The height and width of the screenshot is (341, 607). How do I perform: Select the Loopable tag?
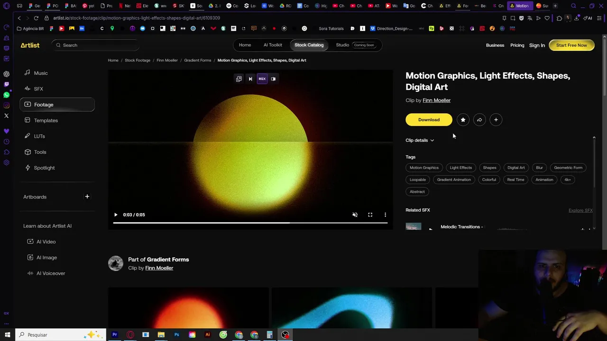point(418,179)
